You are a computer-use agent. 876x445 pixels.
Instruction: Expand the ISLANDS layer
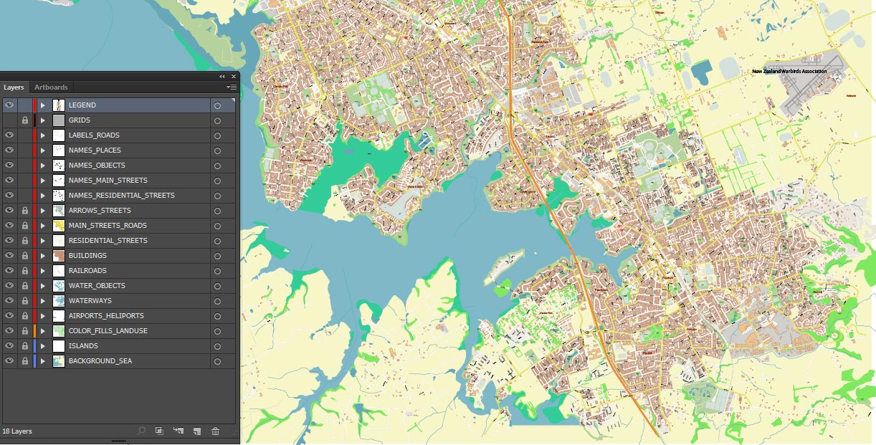pyautogui.click(x=43, y=346)
